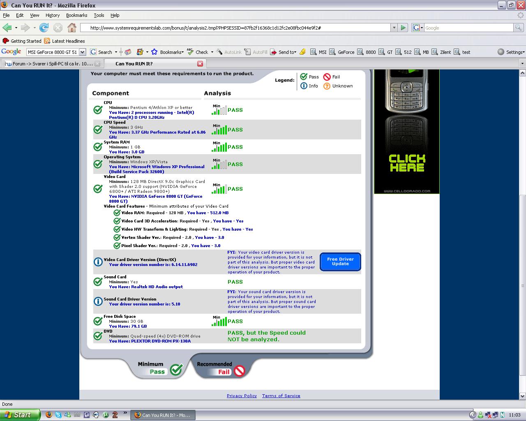Find the word 'test' on page
Image resolution: width=526 pixels, height=421 pixels.
[462, 52]
